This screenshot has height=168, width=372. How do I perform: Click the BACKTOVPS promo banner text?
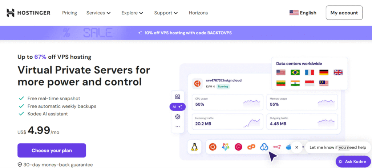point(185,33)
